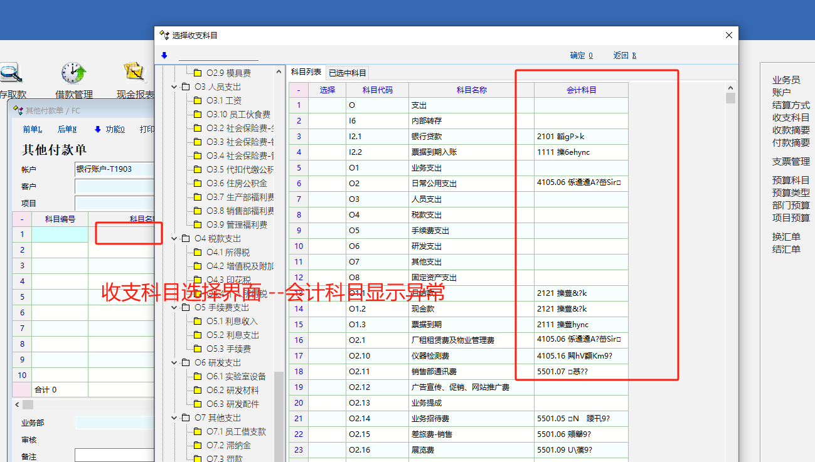The image size is (815, 462).
Task: Tick the 选择 cell for row 1 支出
Action: [x=327, y=105]
